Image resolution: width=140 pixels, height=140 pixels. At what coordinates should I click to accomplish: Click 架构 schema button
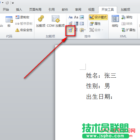pos(127,17)
